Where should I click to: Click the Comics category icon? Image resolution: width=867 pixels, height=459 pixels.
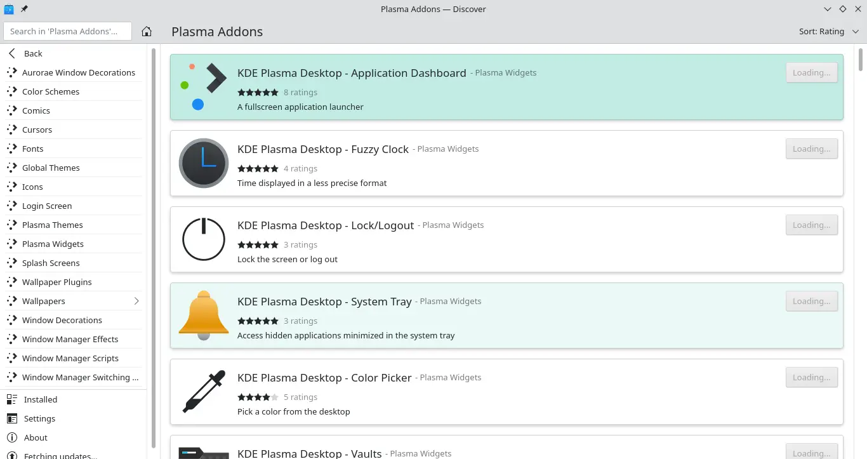[12, 110]
